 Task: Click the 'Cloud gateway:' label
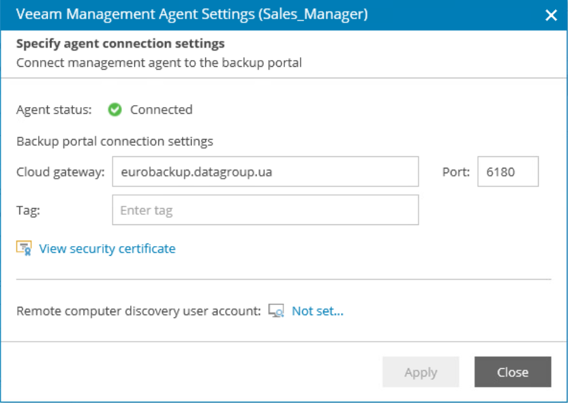click(61, 172)
